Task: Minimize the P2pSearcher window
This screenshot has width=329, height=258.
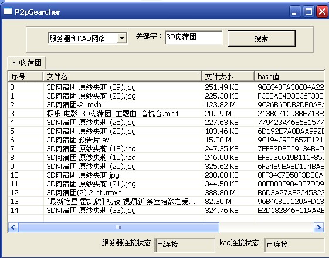Action: tap(294, 12)
